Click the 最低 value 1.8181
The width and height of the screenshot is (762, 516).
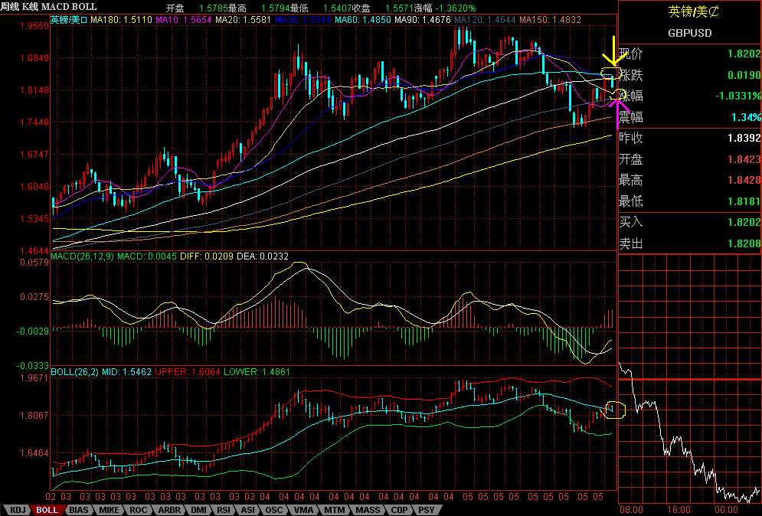(744, 201)
